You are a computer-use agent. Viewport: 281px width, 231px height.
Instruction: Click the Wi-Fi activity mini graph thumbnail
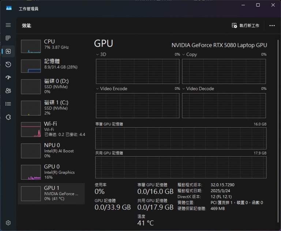tap(31, 129)
